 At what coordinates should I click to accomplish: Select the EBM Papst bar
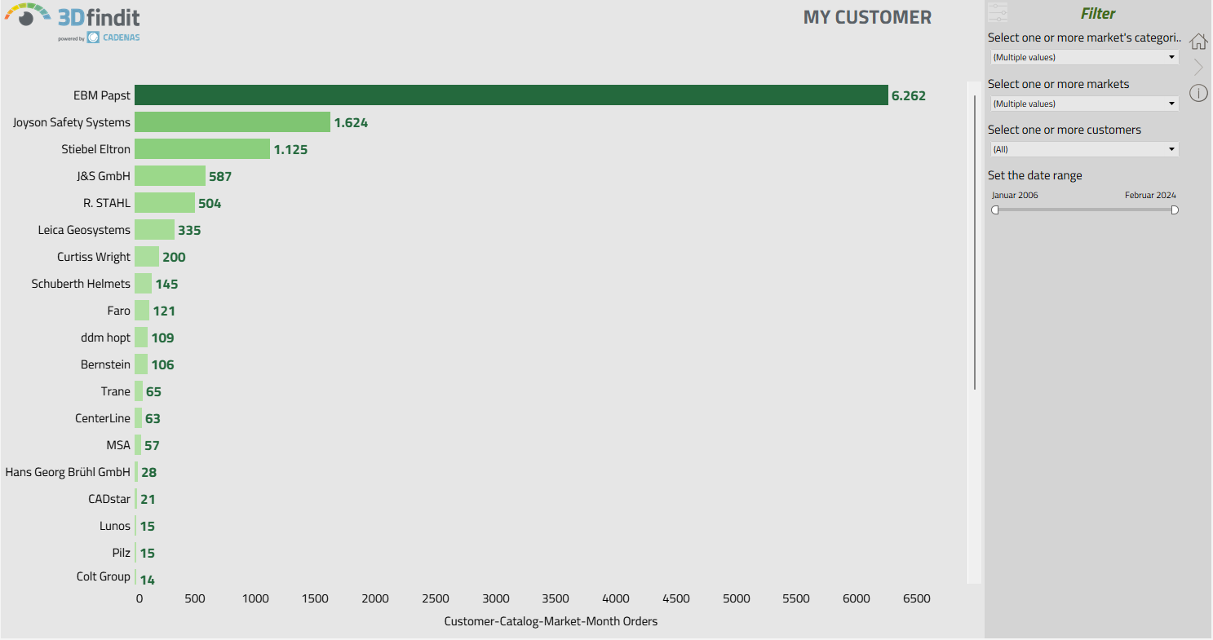click(x=511, y=95)
